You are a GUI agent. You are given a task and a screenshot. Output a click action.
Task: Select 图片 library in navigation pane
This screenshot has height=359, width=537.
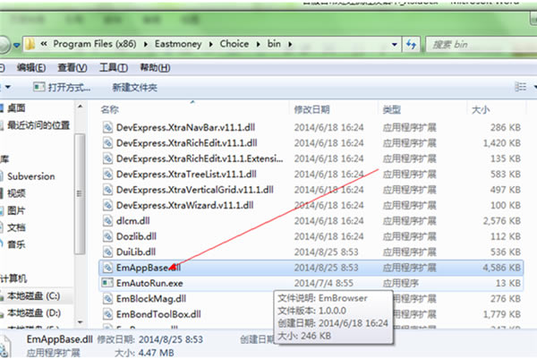16,210
